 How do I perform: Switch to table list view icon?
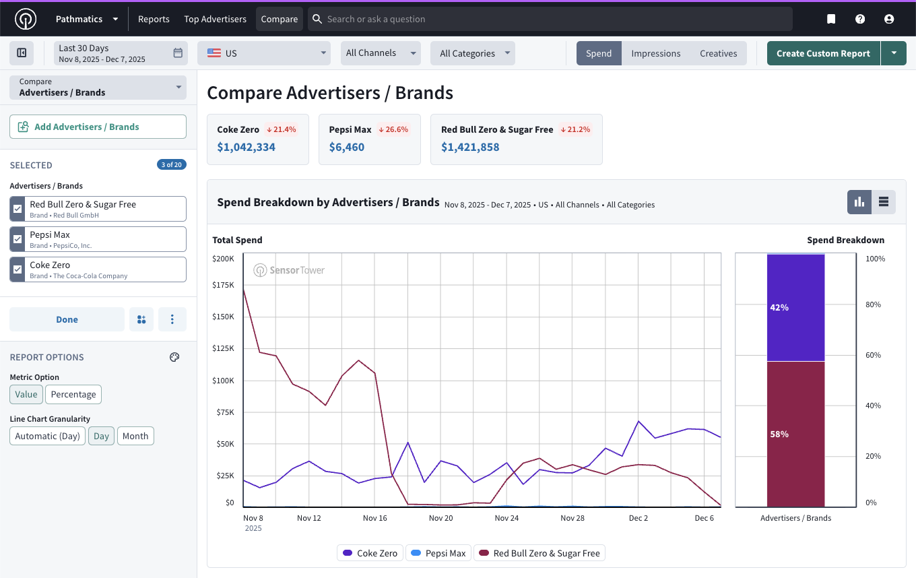click(x=884, y=201)
